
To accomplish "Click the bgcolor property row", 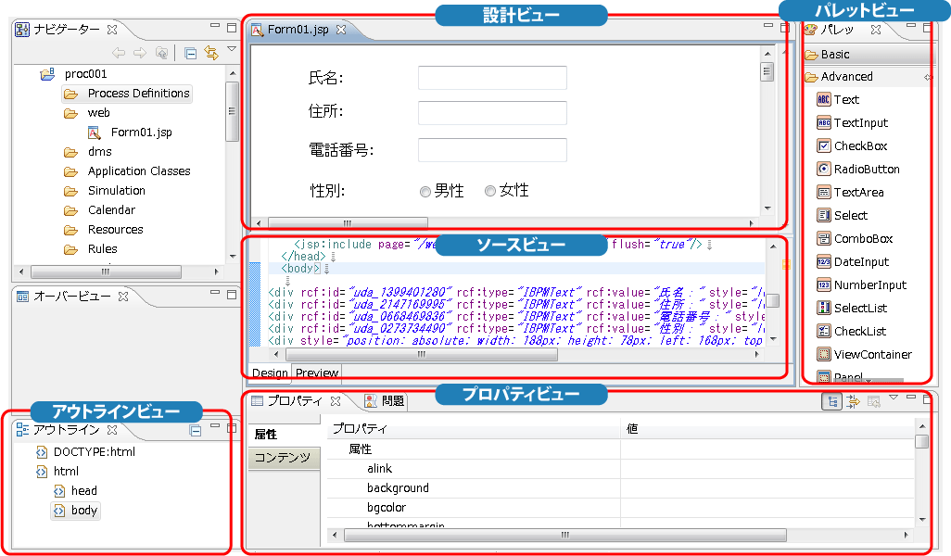I will [620, 508].
